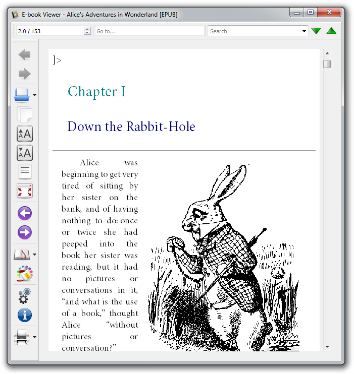Viewport: 354px width, 374px height.
Task: Click the E-book Viewer title bar icon
Action: pyautogui.click(x=15, y=15)
